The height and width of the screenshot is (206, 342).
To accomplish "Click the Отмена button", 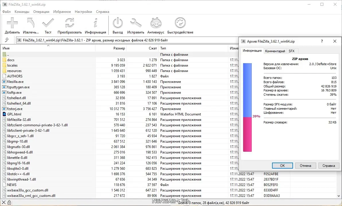I will tap(305, 166).
